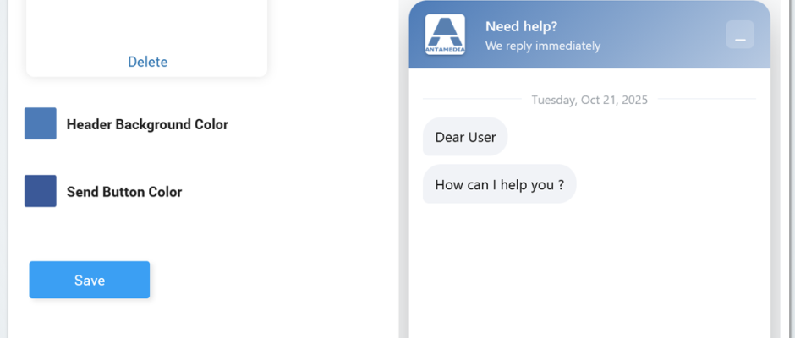Click the Delete link under the image card

(148, 62)
